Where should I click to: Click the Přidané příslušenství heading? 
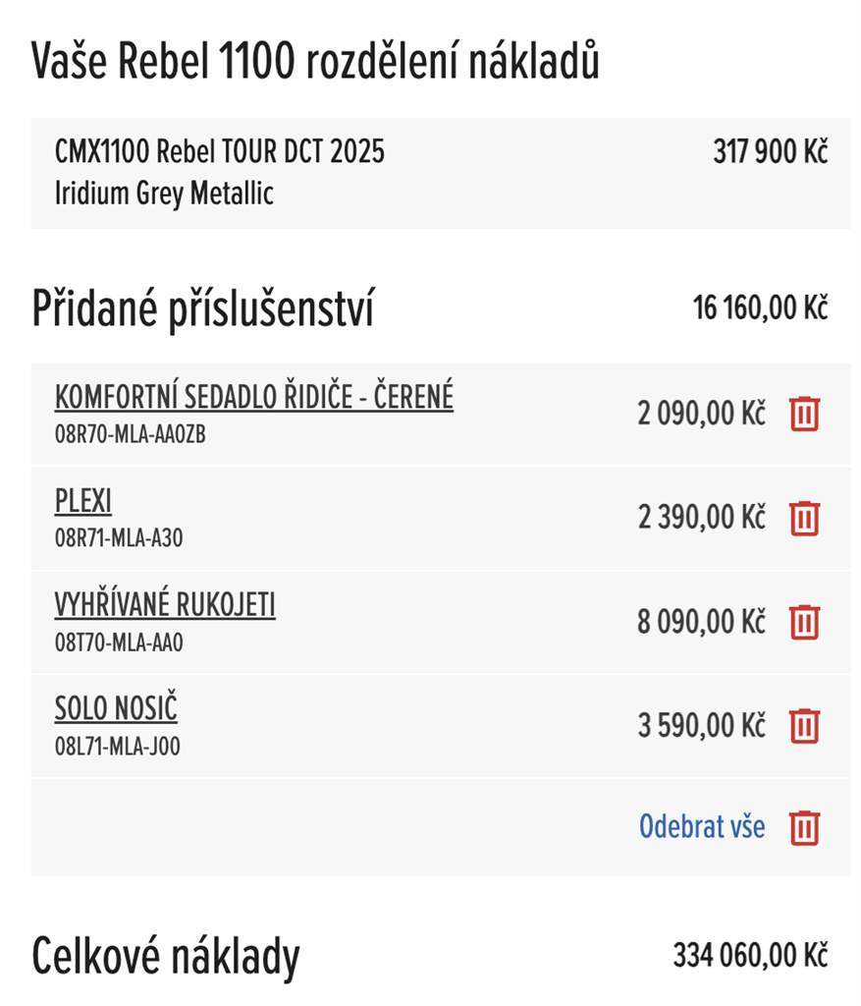pos(202,308)
